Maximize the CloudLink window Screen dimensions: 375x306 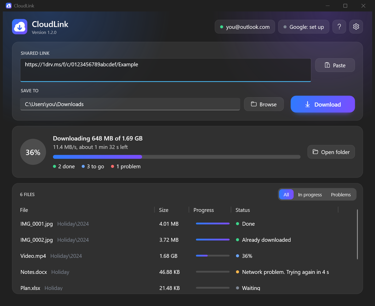pos(345,6)
